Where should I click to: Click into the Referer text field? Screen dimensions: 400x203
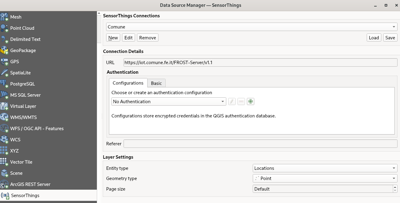pos(260,144)
